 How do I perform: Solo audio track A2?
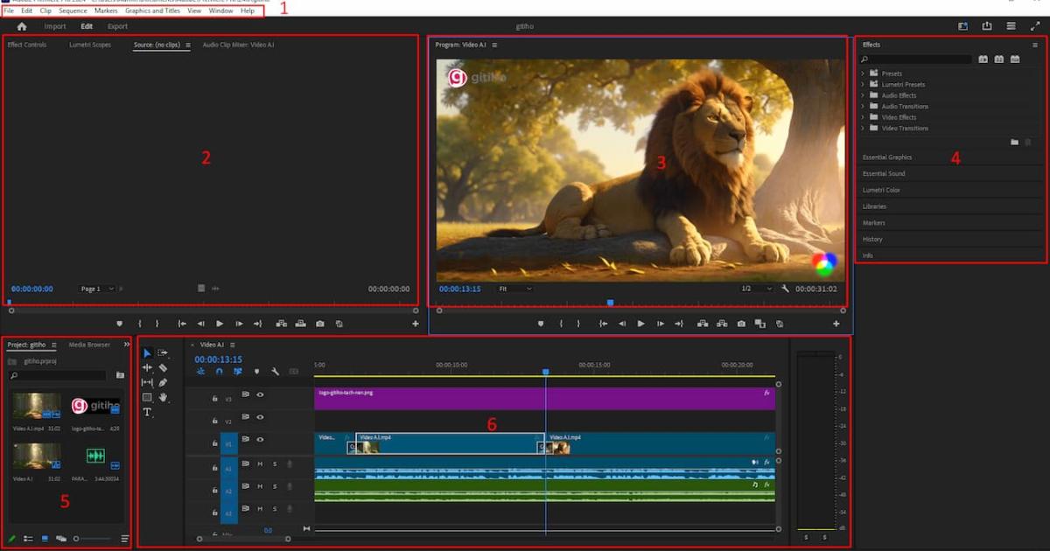[276, 486]
